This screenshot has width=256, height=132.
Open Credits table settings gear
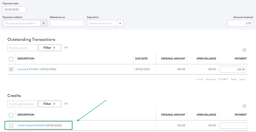coord(244,106)
